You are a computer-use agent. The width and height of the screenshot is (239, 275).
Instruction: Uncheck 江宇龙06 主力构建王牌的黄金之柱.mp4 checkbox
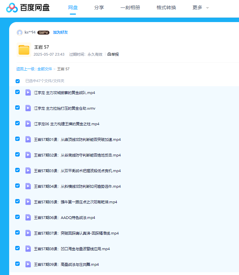click(x=18, y=123)
